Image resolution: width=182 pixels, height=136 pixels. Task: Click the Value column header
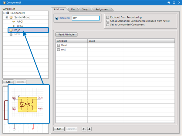click(x=106, y=41)
